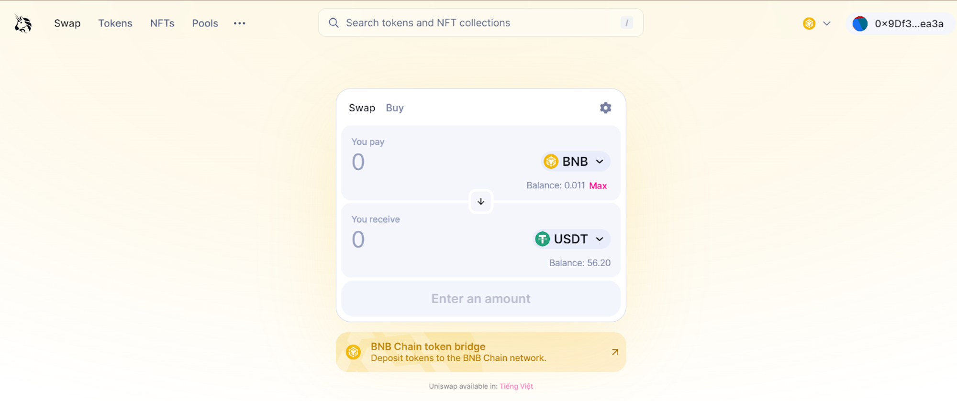Open the three-dot more menu

pos(239,23)
